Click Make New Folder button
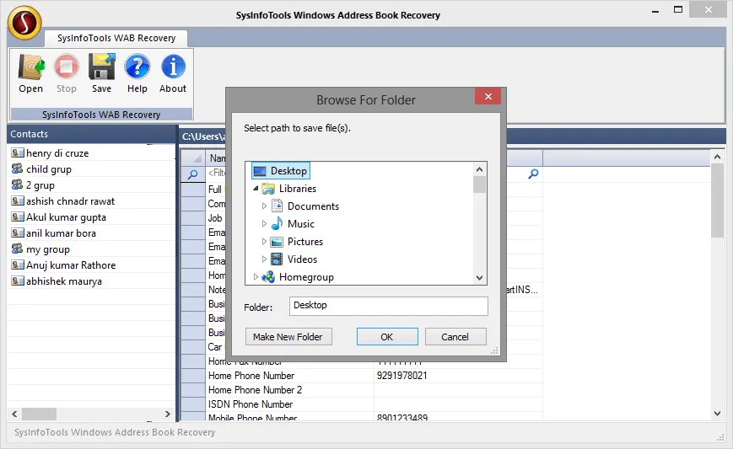Viewport: 733px width, 449px height. [288, 336]
